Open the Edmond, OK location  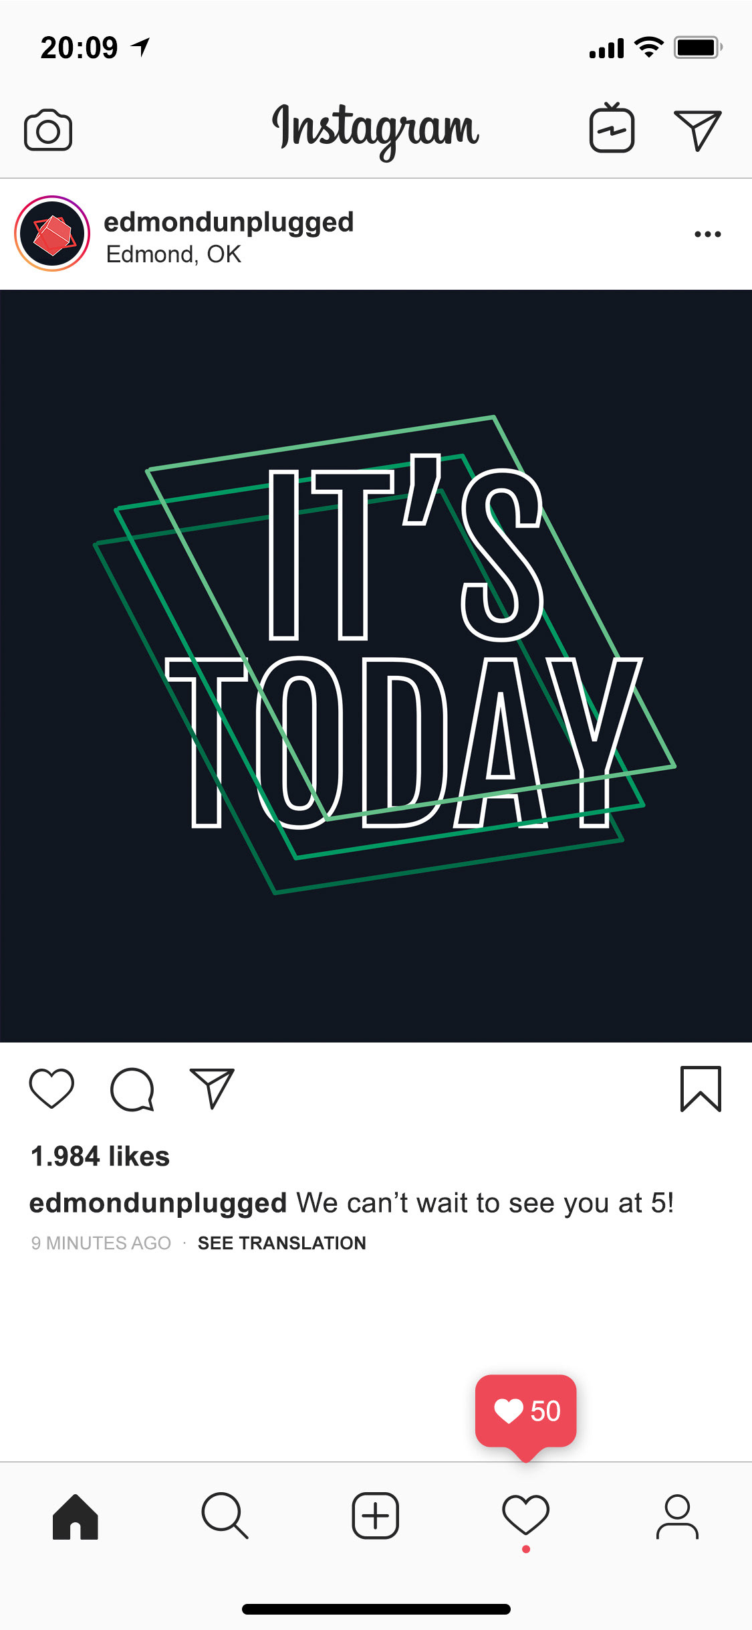pos(174,254)
